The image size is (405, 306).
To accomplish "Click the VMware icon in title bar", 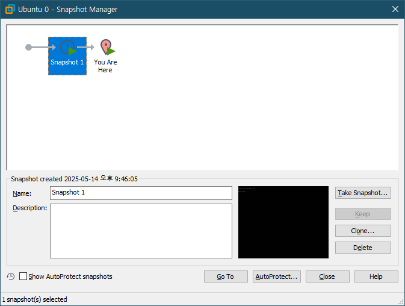I will [10, 9].
